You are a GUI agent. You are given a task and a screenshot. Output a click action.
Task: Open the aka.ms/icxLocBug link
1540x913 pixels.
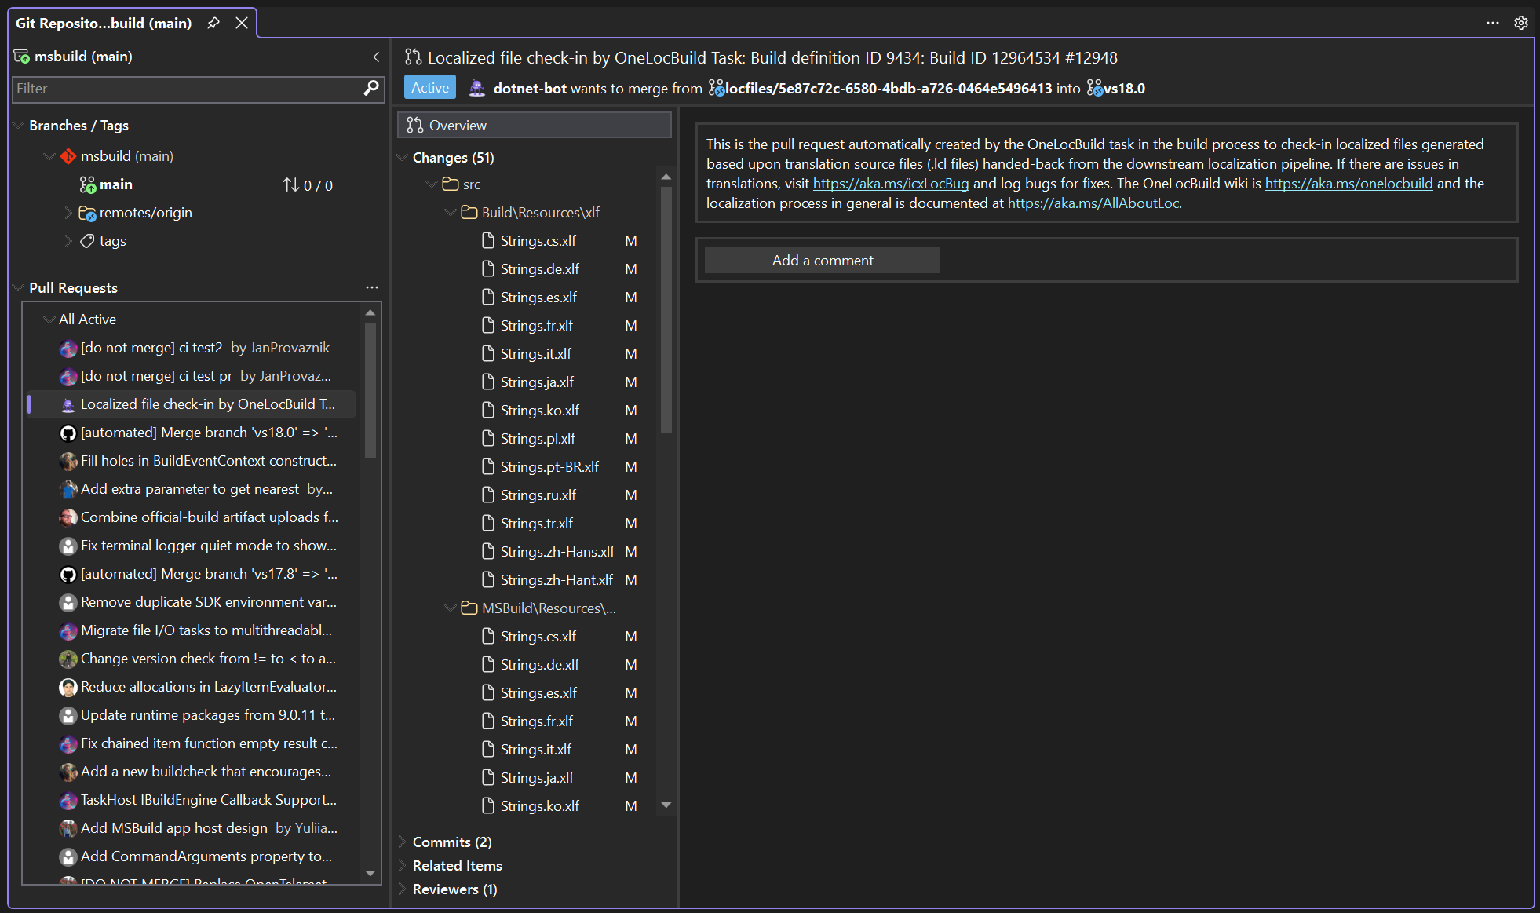click(x=891, y=184)
